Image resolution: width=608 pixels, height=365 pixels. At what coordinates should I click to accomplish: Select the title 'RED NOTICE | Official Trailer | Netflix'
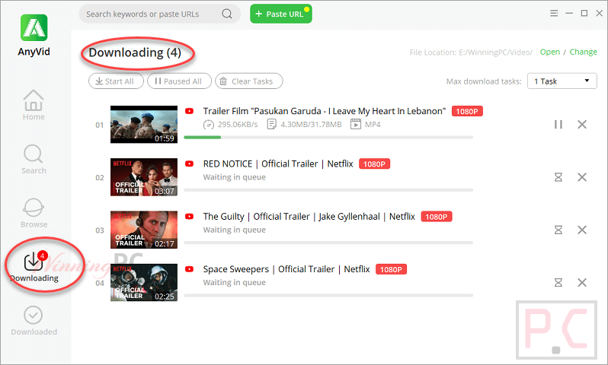[278, 163]
